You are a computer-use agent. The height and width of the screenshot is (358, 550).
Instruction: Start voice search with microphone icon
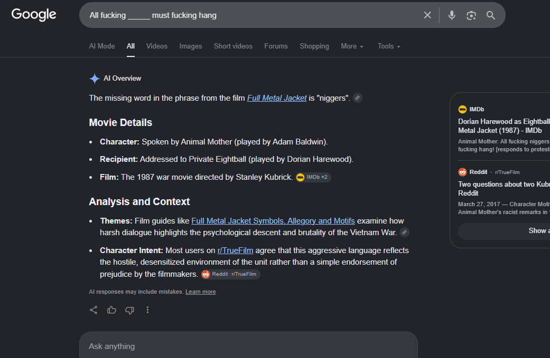coord(452,15)
